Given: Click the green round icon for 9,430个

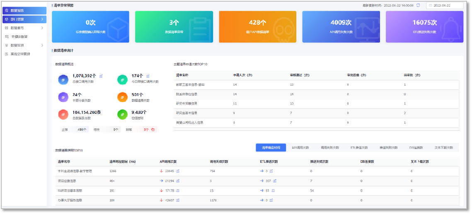Looking at the screenshot, I should point(122,115).
